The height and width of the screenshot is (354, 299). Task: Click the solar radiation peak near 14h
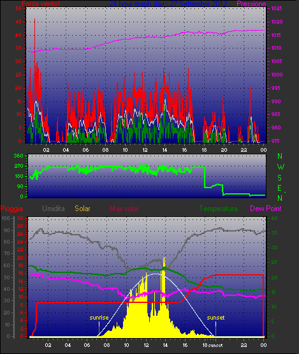coord(164,259)
